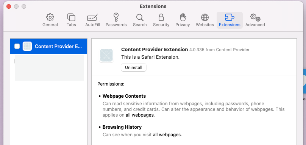Open the AutoFill preferences pane
The height and width of the screenshot is (145, 306).
tap(93, 20)
